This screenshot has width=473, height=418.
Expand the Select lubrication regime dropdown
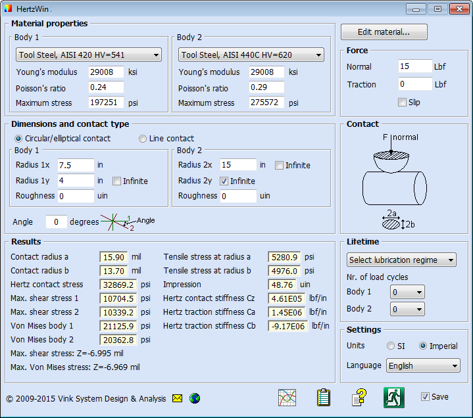(401, 260)
